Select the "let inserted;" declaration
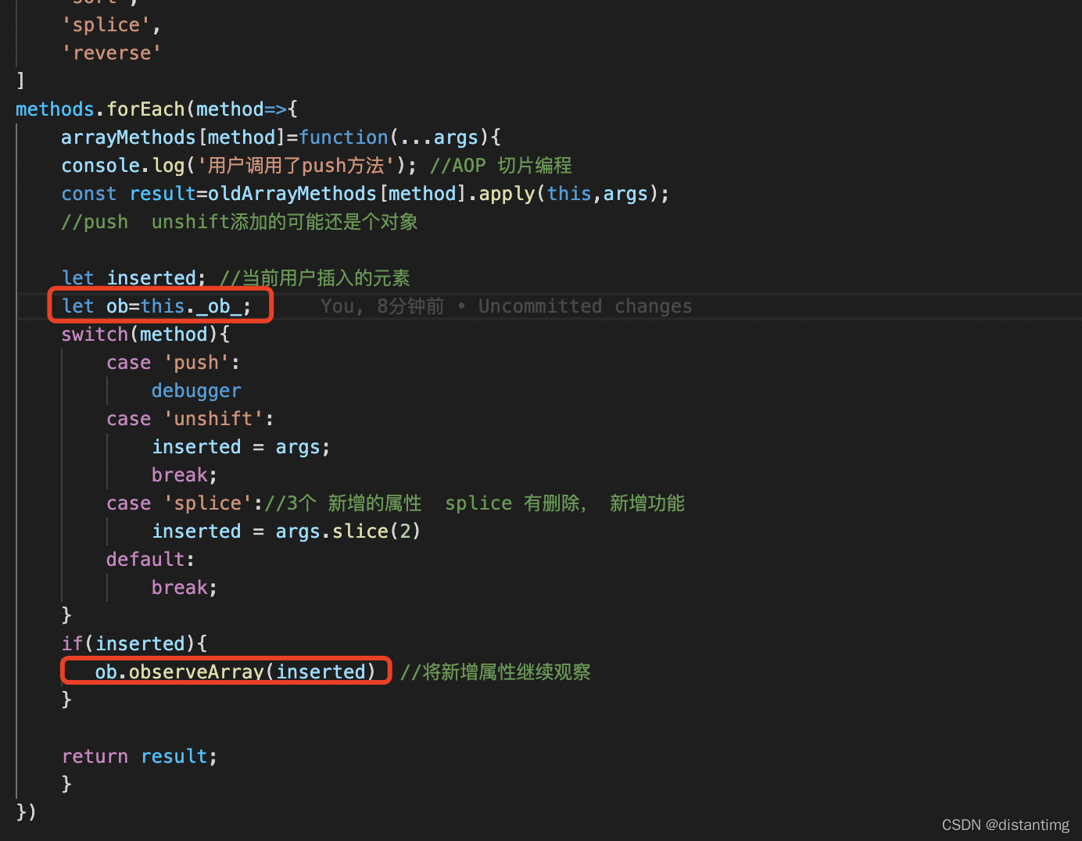The image size is (1082, 841). tap(133, 277)
